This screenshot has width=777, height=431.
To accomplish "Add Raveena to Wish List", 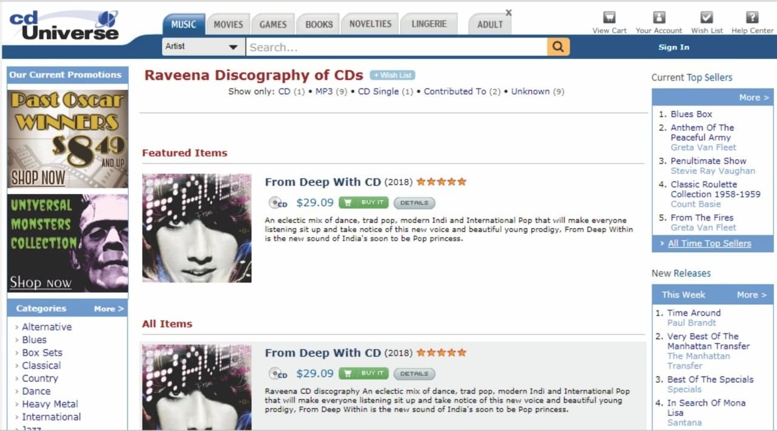I will (x=392, y=75).
